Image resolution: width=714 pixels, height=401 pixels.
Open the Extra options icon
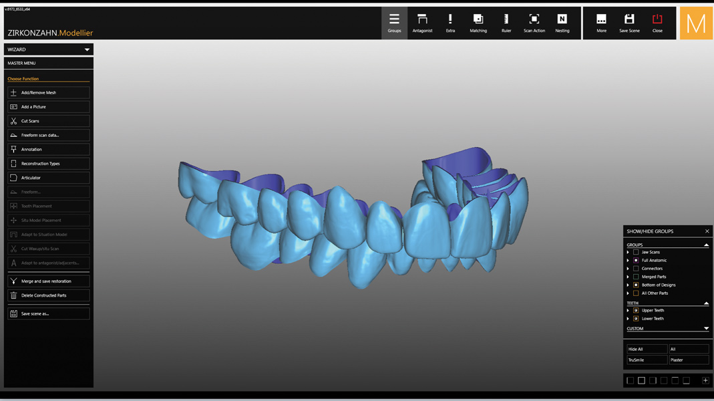[x=450, y=23]
